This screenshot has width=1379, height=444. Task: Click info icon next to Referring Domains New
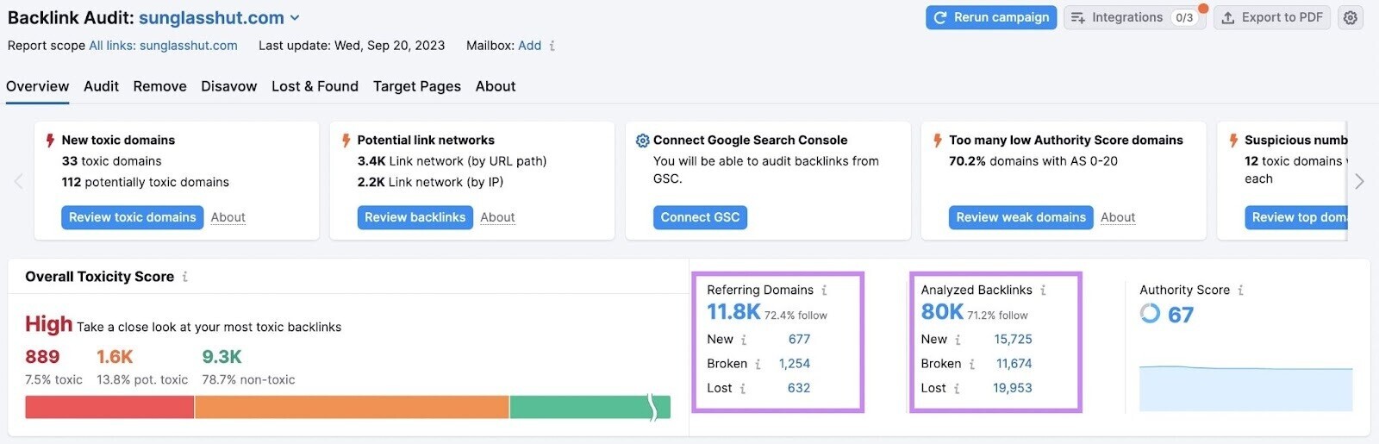[x=744, y=340]
